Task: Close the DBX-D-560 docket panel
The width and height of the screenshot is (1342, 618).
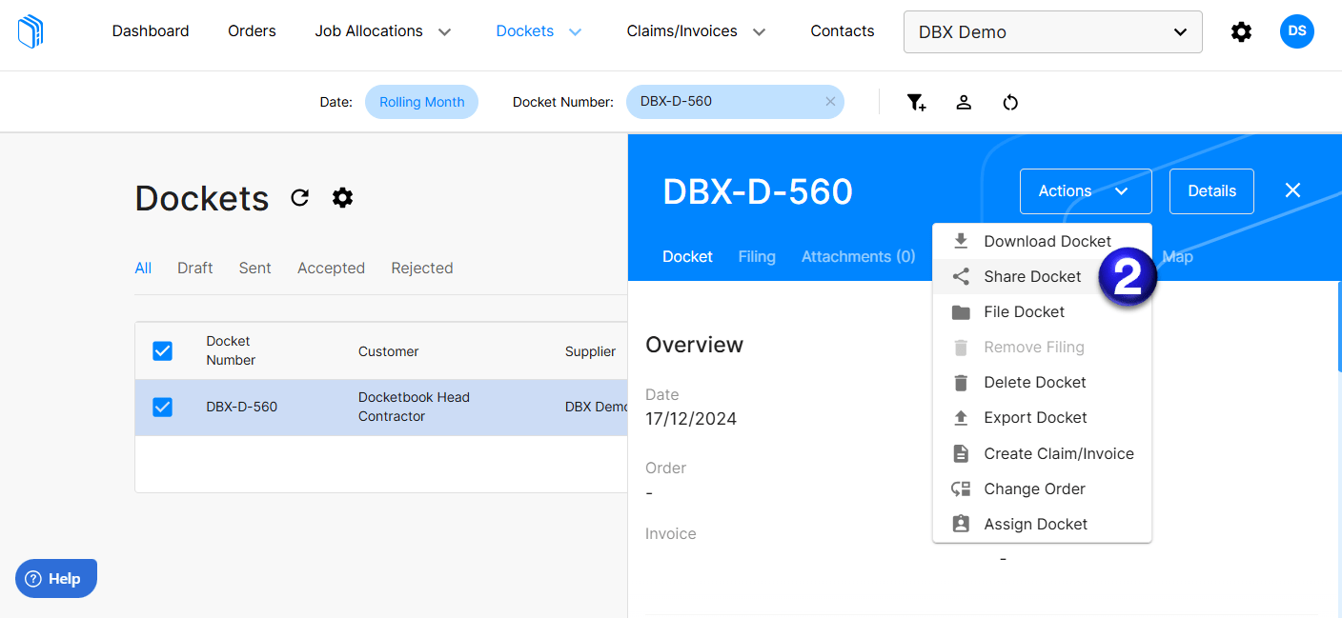Action: pyautogui.click(x=1292, y=189)
